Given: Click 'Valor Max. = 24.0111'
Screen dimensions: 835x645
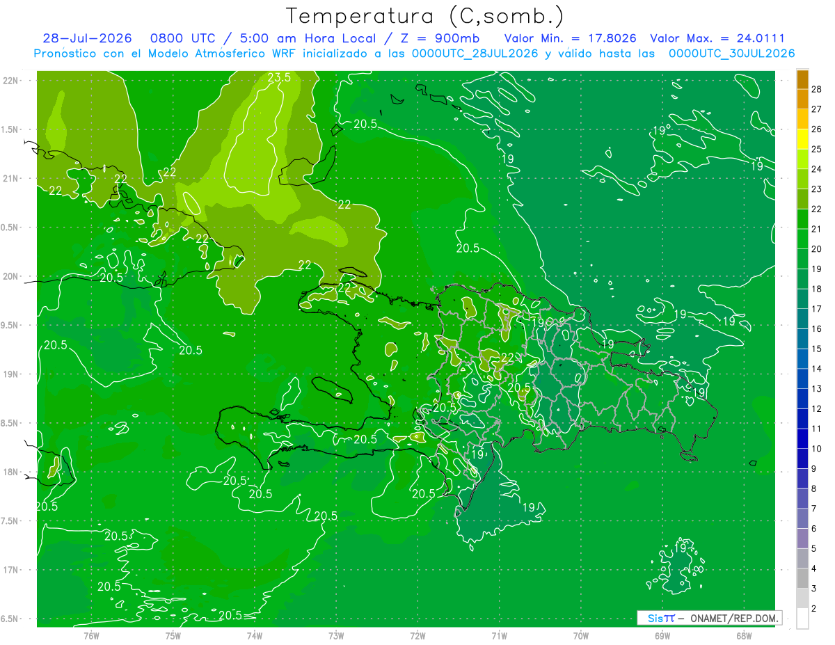Looking at the screenshot, I should [x=717, y=38].
